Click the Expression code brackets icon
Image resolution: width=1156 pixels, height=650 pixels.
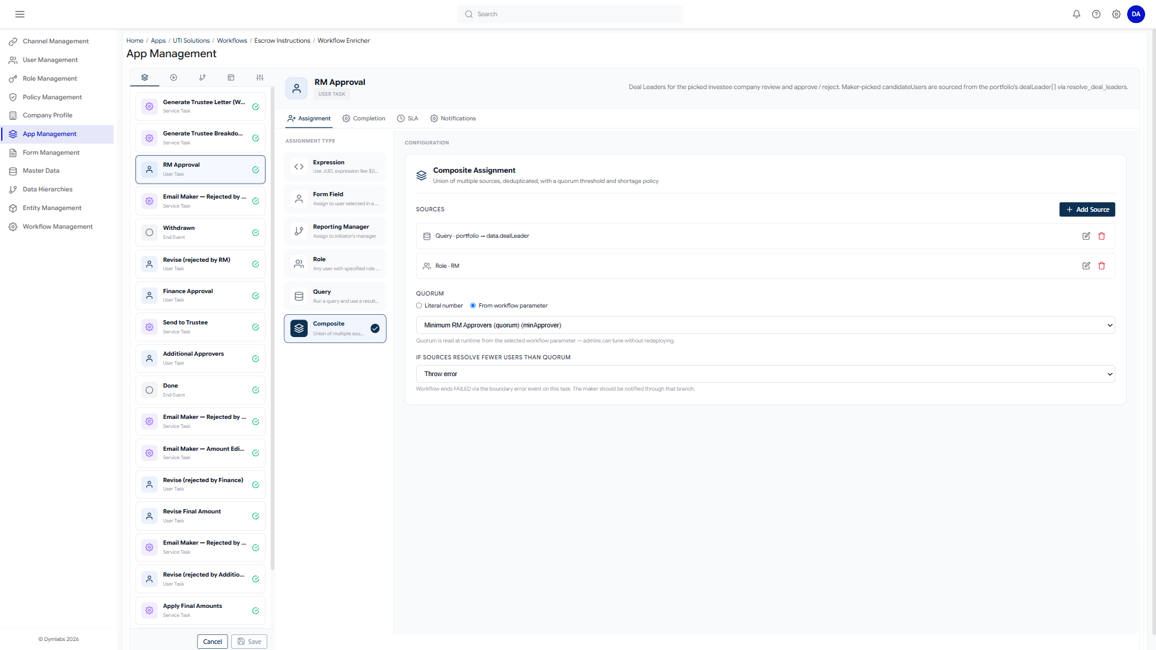[299, 167]
